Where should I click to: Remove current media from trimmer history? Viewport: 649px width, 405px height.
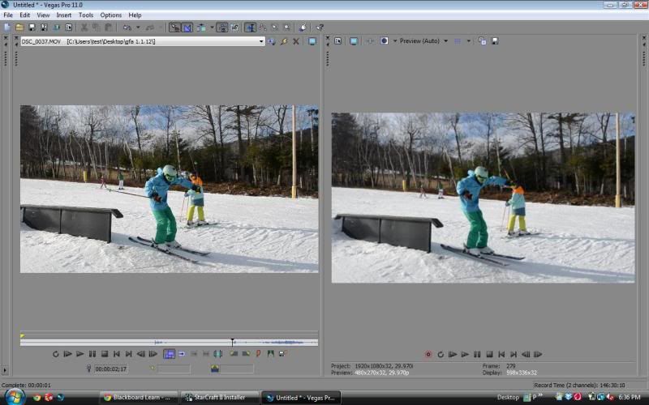coord(295,41)
